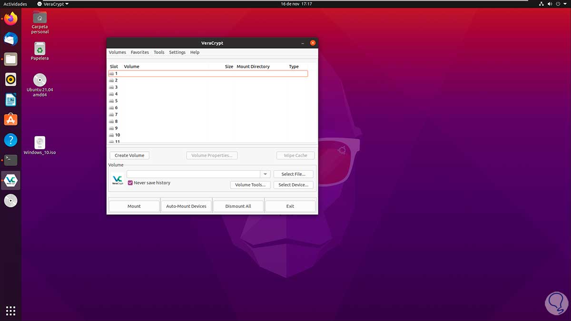571x321 pixels.
Task: Select slot 2 in the volume list
Action: point(190,80)
